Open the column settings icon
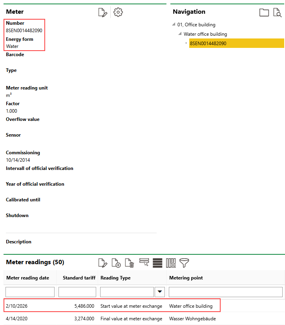The width and height of the screenshot is (285, 325). pos(171,263)
